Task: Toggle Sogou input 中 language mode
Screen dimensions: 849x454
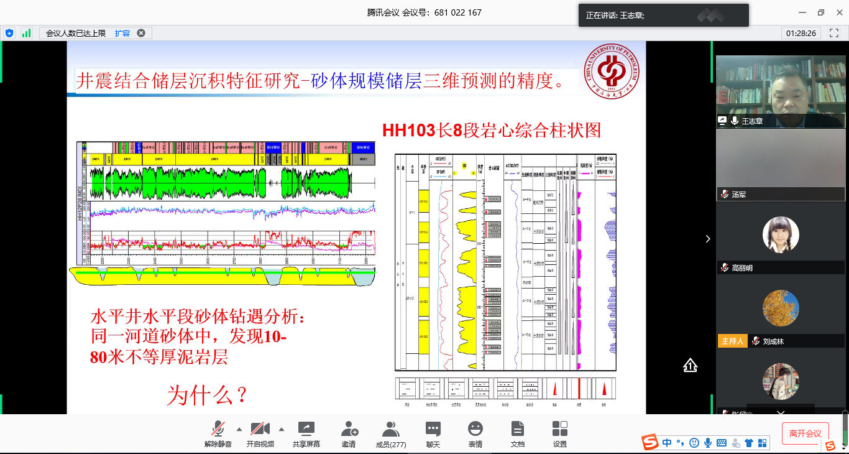Action: pos(667,443)
